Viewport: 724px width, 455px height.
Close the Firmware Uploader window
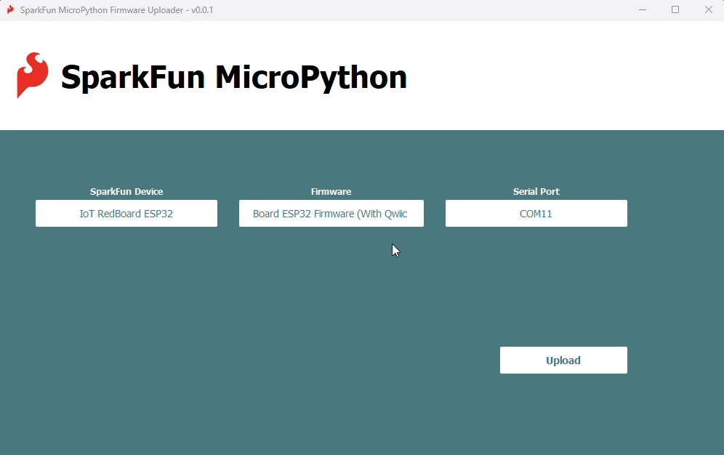pos(708,10)
